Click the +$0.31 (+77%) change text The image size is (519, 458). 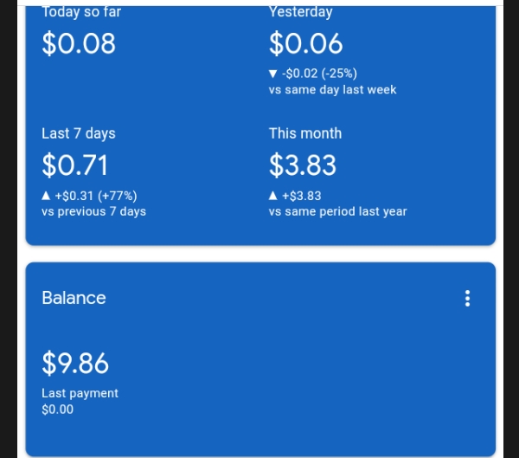pyautogui.click(x=96, y=196)
